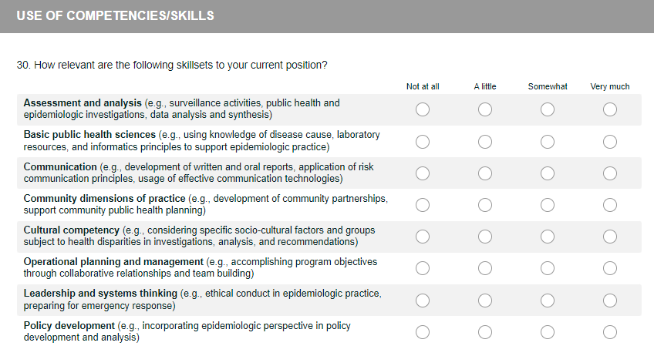Select 'Not at all' for Communication row
654x356 pixels.
click(423, 173)
